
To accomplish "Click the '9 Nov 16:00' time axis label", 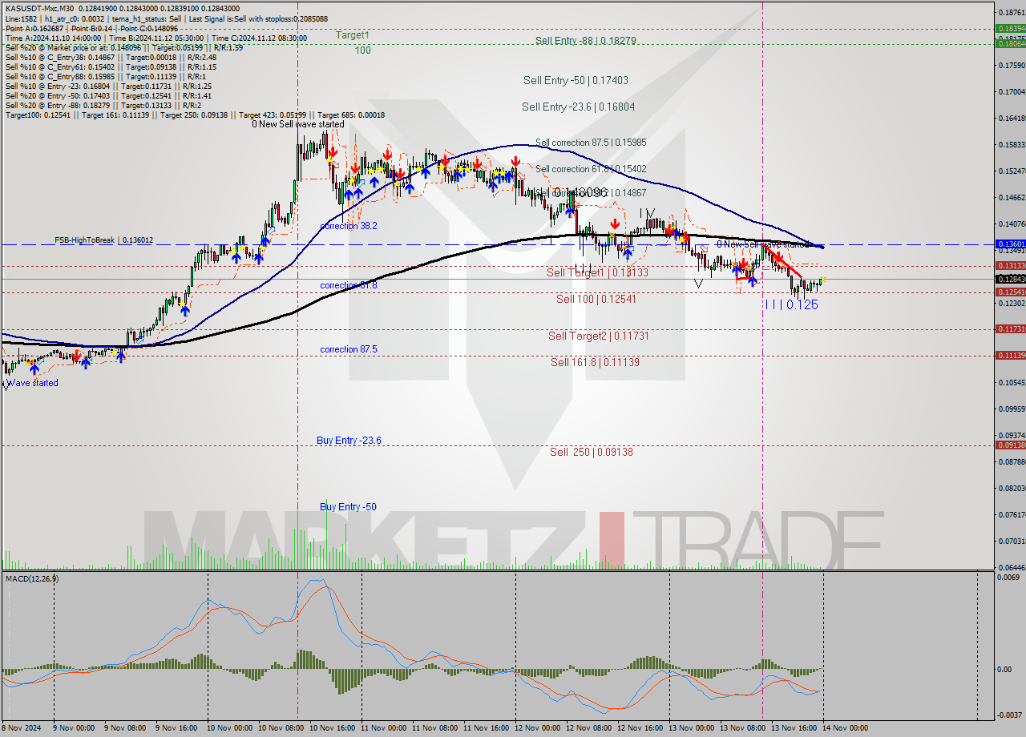I will coord(176,727).
